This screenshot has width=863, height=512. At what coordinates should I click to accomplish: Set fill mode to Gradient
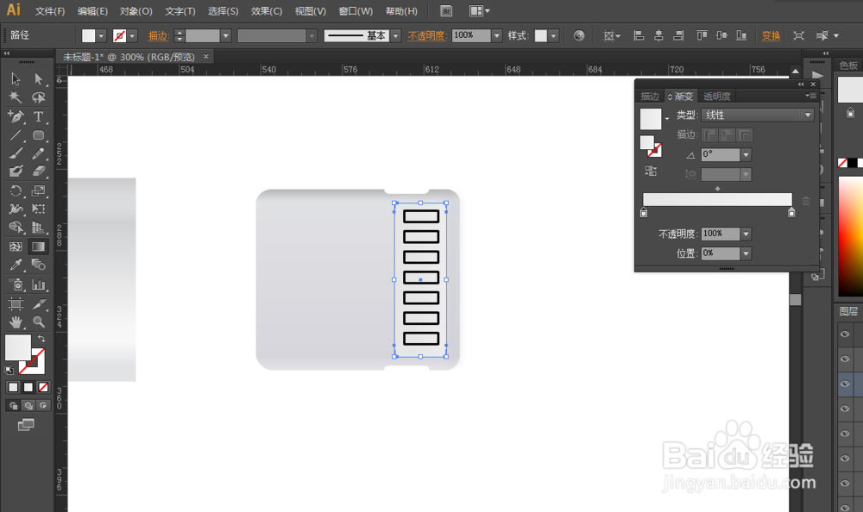coord(28,387)
